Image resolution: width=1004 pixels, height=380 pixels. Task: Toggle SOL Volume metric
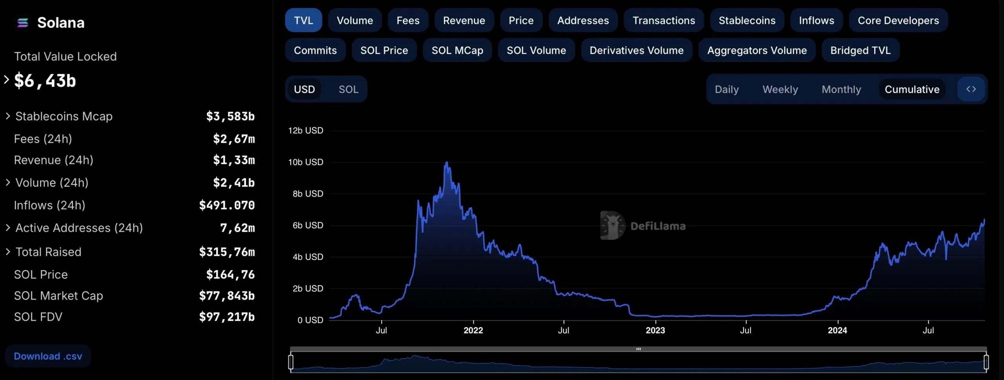click(x=537, y=50)
